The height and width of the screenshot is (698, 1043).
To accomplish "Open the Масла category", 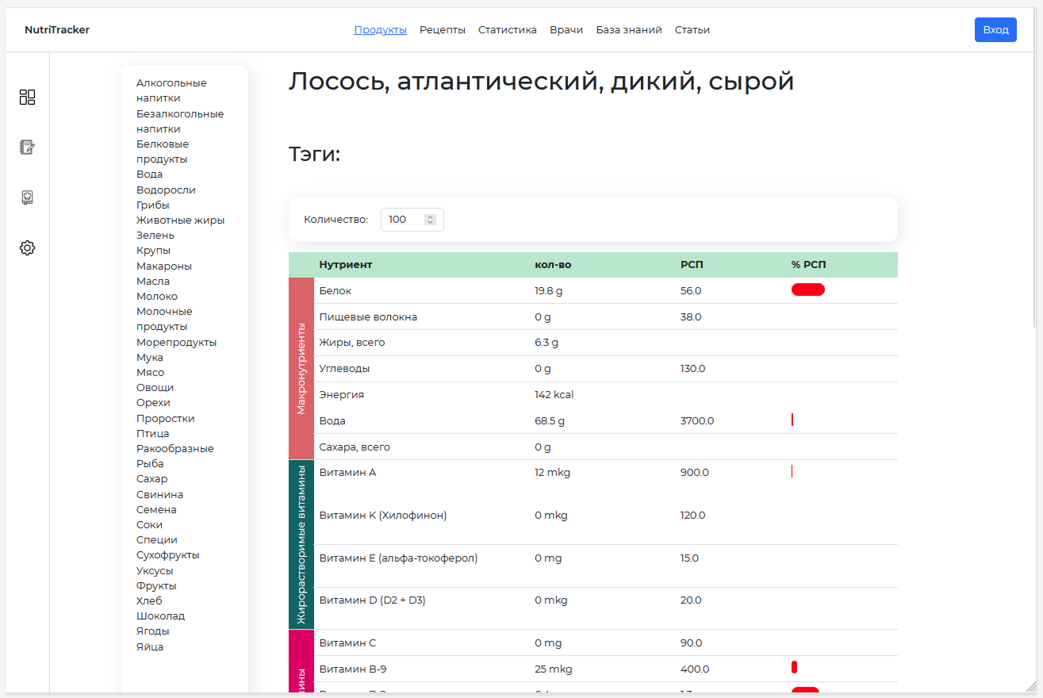I will pos(153,282).
